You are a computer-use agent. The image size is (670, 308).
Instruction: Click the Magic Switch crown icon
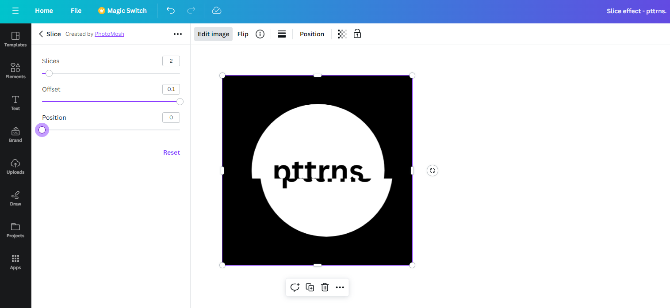pos(102,11)
